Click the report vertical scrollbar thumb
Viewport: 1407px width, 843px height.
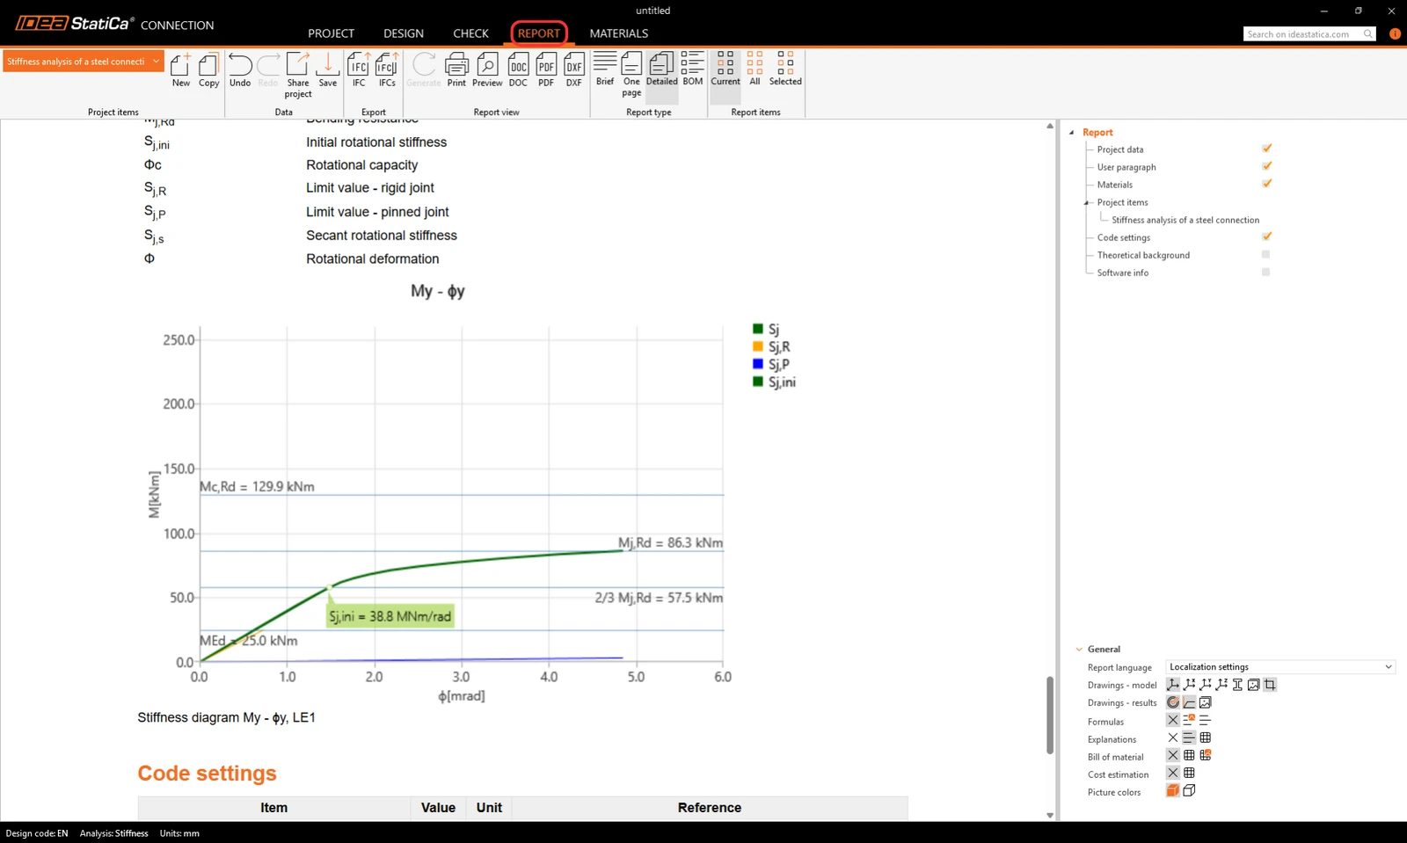coord(1050,715)
